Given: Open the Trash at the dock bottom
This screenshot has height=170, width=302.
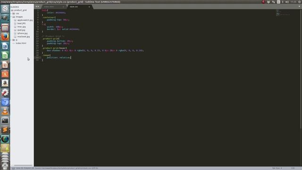Looking at the screenshot, I should 5,166.
